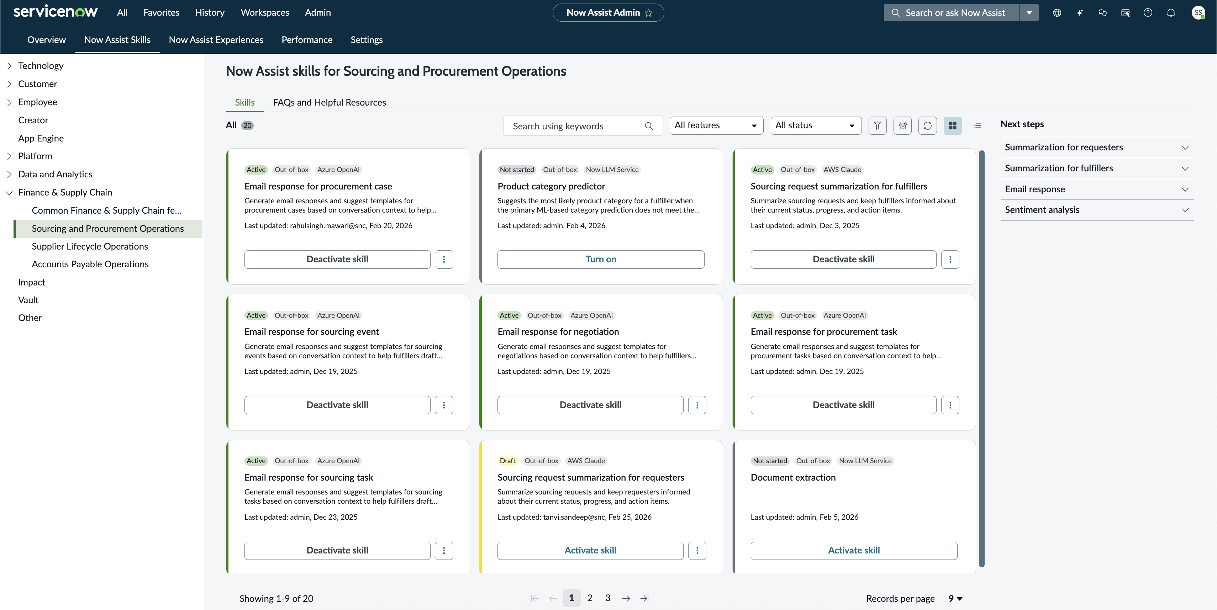
Task: Expand the Platform tree node
Action: coord(9,156)
